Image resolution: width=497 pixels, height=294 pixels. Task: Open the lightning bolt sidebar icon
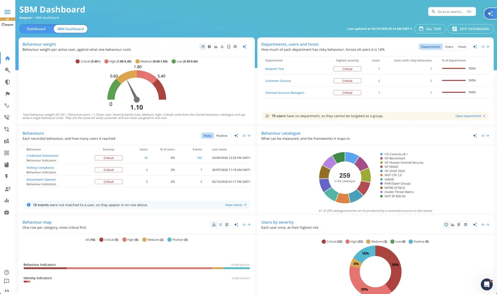tap(7, 176)
